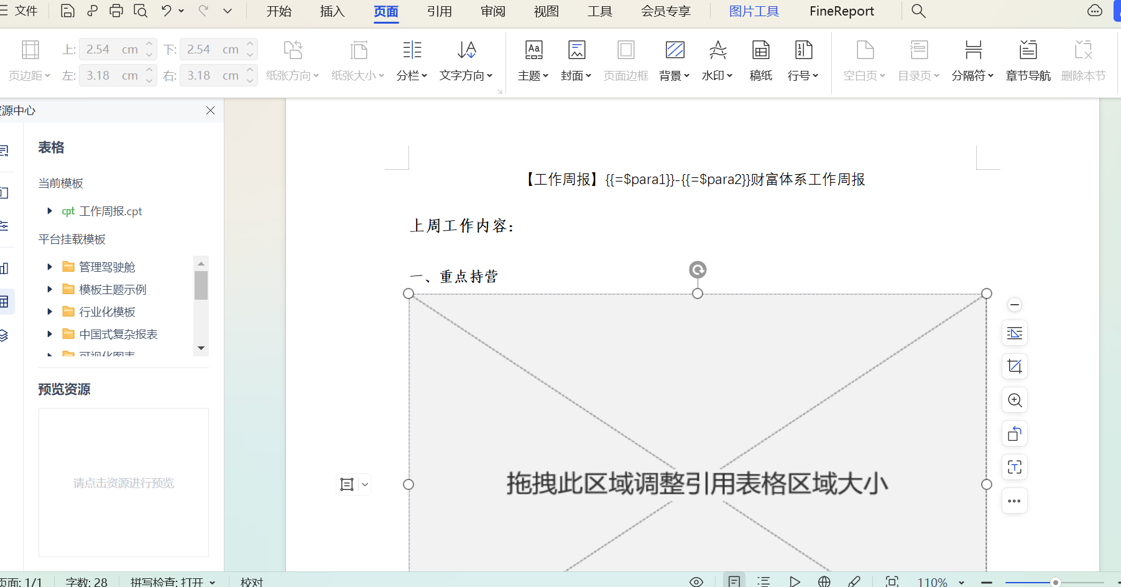Open the 分栏 columns tool

[x=412, y=60]
